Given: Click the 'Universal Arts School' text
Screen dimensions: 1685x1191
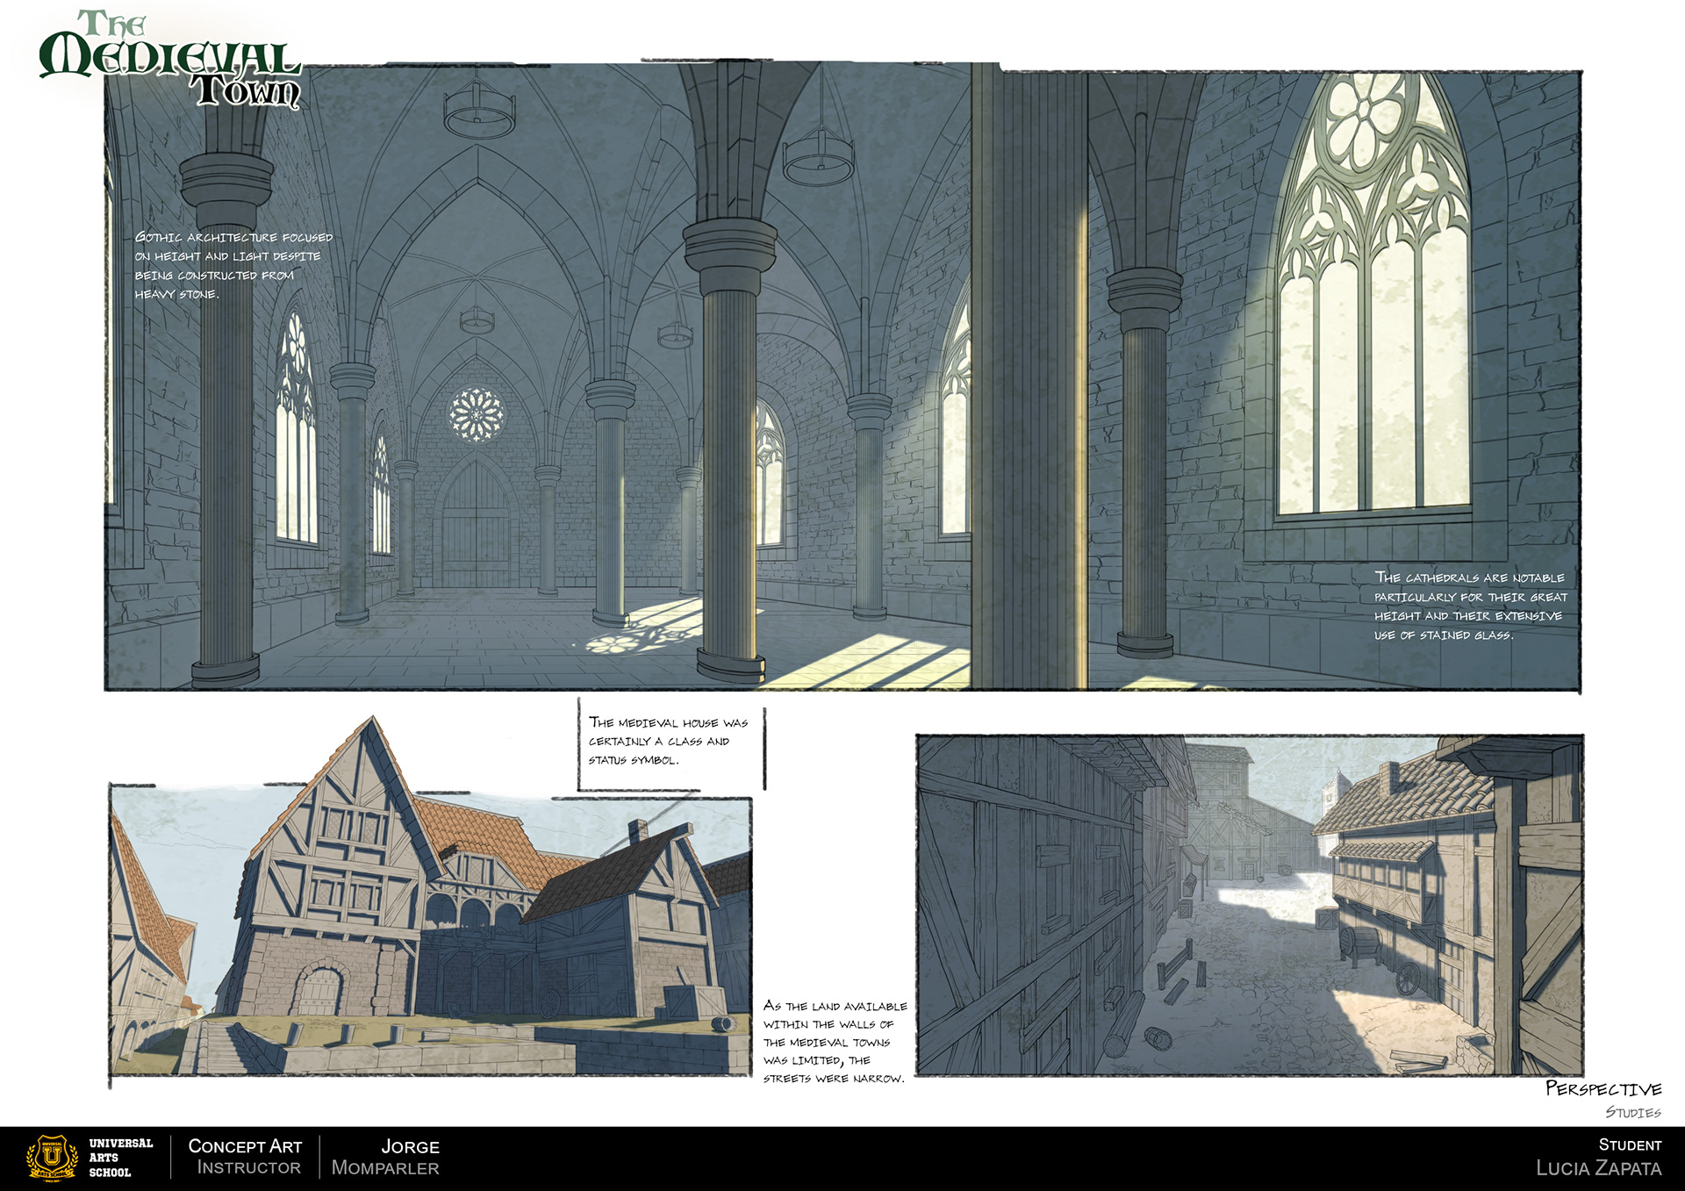Looking at the screenshot, I should [x=121, y=1158].
